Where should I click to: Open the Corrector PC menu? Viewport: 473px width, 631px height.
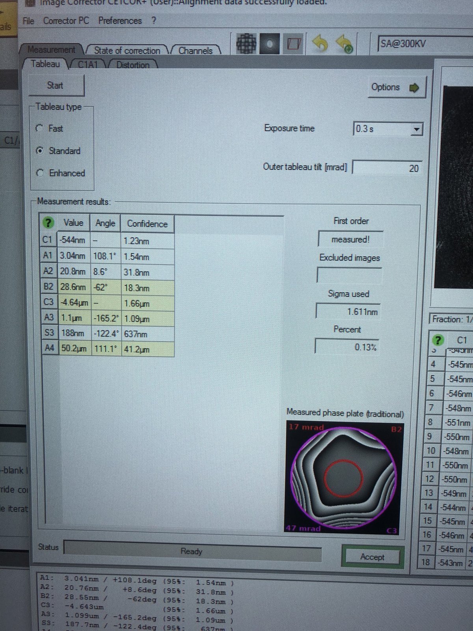[x=66, y=21]
